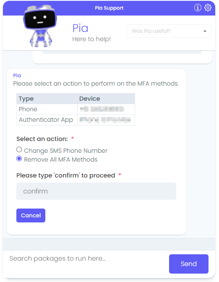The image size is (219, 282).
Task: Select Change SMS Phone Number option
Action: pos(19,150)
